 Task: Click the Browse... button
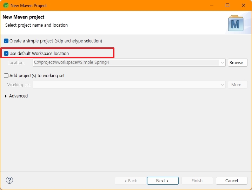[238, 63]
